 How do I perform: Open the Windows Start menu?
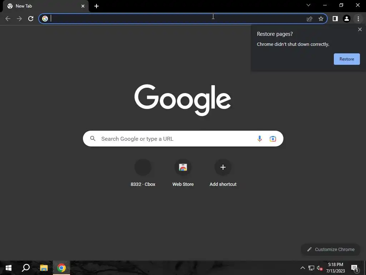[x=9, y=268]
